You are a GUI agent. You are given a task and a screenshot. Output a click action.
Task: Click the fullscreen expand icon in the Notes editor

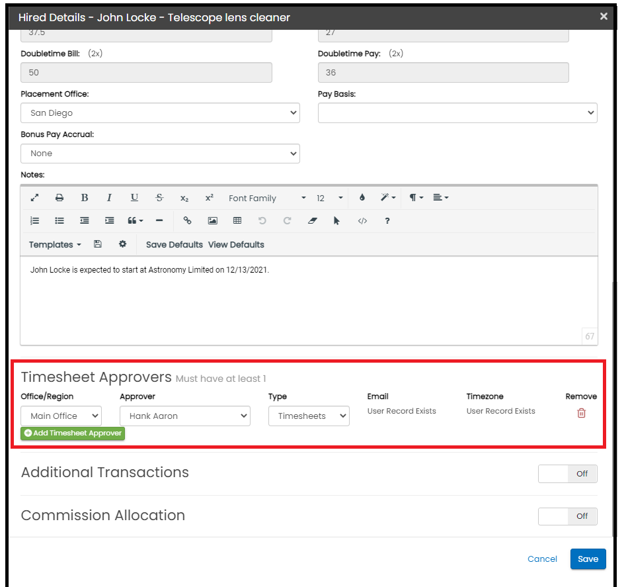click(x=35, y=198)
